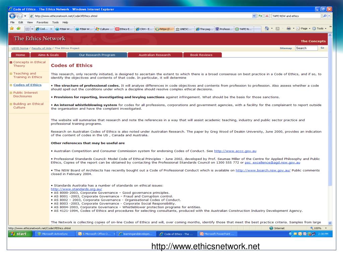Open the 'Australian Research' navigation tab

coord(155,55)
